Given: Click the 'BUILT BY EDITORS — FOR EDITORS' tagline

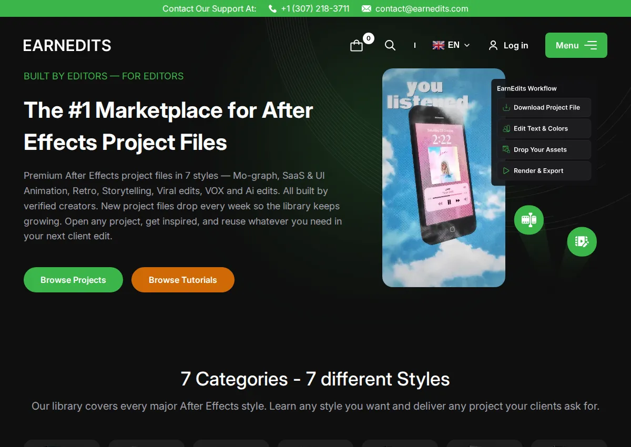Looking at the screenshot, I should 104,76.
